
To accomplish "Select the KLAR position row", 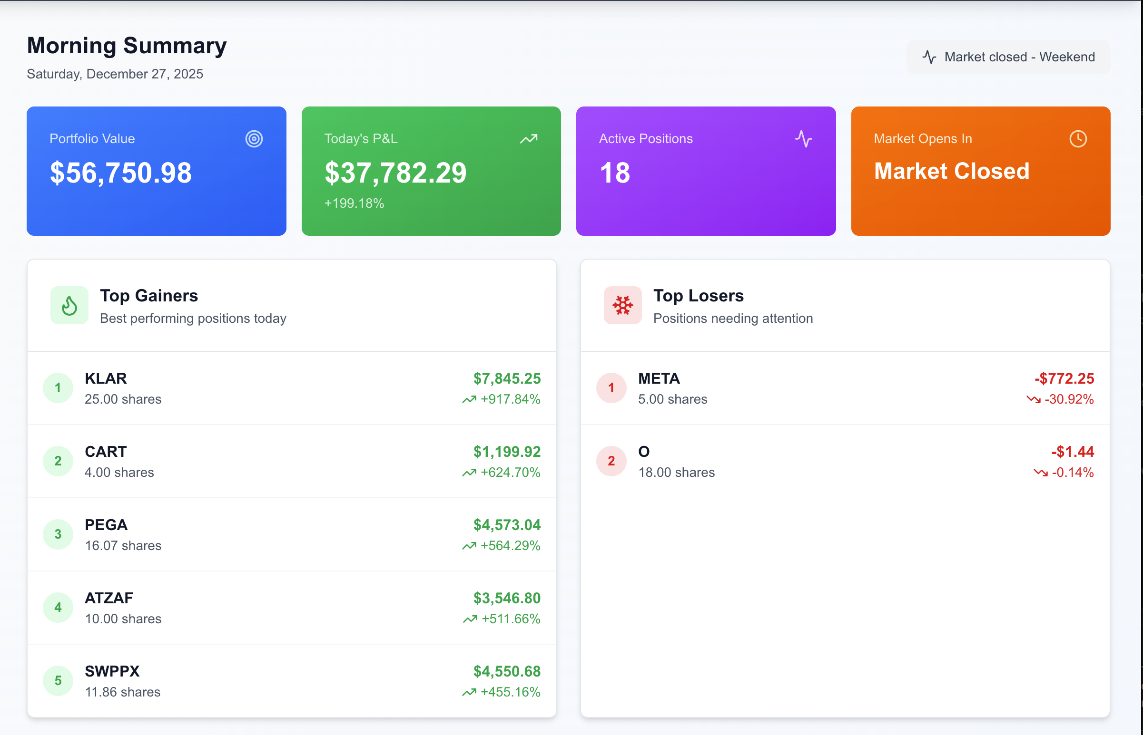I will click(291, 387).
